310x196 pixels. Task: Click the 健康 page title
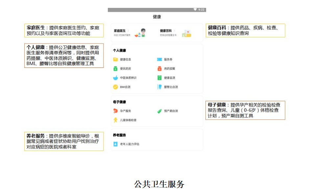(x=157, y=17)
